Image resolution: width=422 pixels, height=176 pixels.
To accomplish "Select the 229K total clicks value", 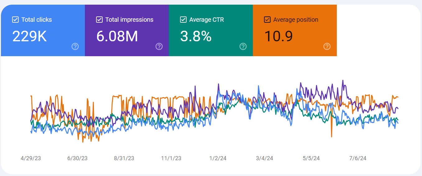I will pyautogui.click(x=30, y=36).
